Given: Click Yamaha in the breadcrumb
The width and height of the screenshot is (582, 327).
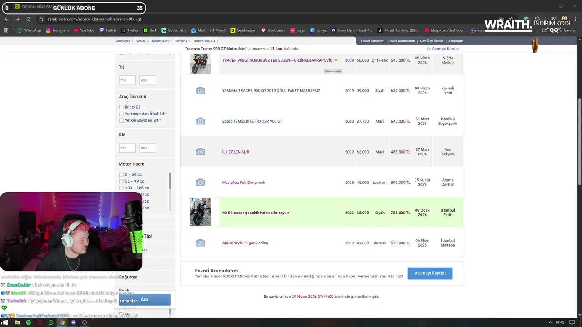Looking at the screenshot, I should coord(181,41).
